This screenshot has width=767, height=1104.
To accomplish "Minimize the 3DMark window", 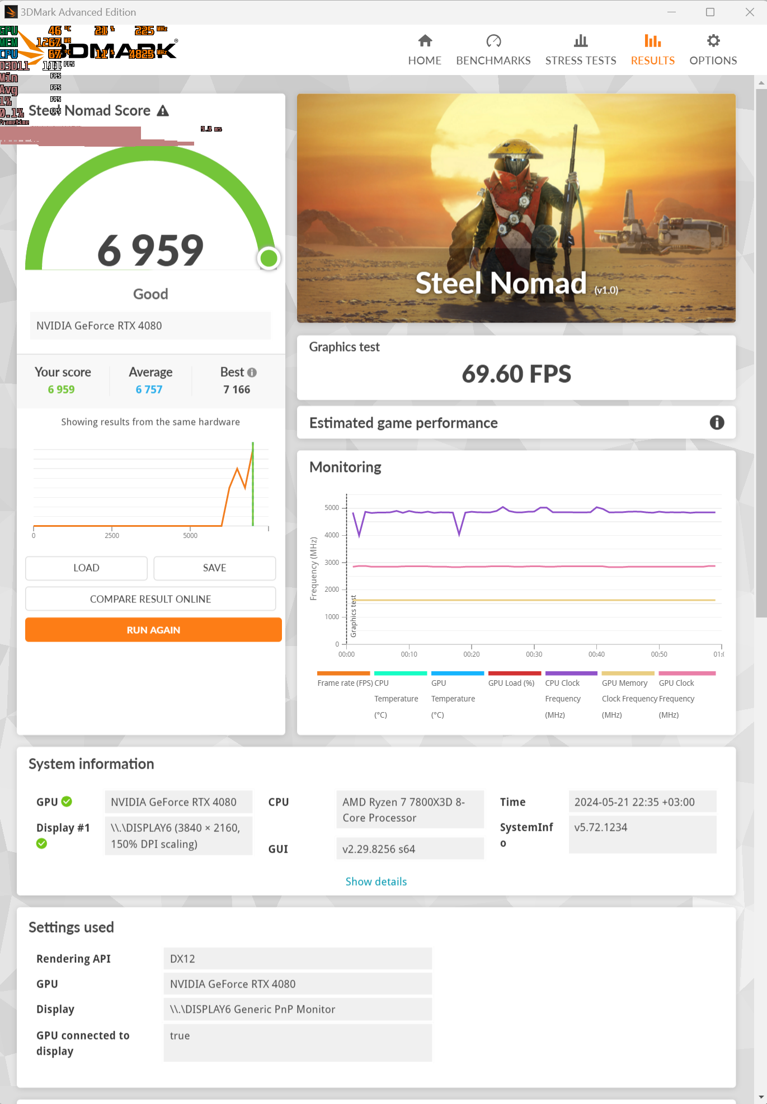I will [671, 12].
